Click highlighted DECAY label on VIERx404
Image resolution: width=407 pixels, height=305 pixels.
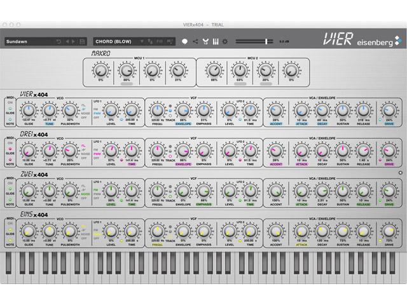[322, 124]
